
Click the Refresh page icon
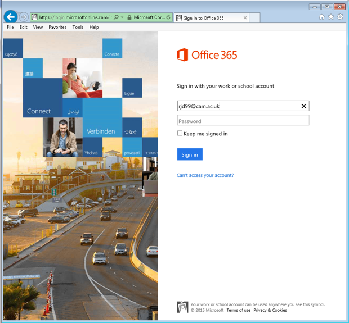[x=168, y=17]
